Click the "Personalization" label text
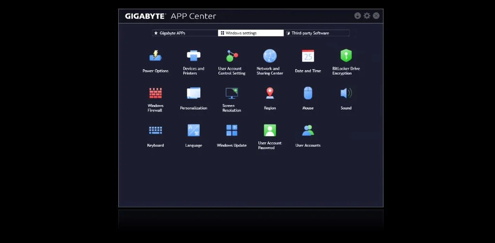The height and width of the screenshot is (243, 495). point(193,108)
